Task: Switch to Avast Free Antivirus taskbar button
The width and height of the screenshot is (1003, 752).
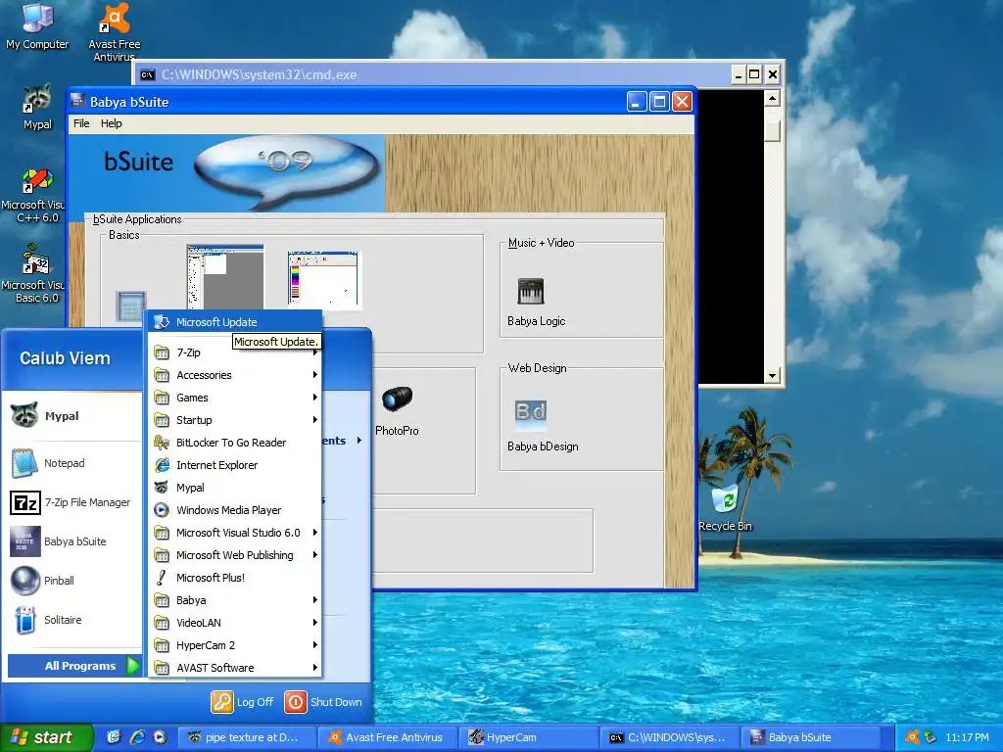Action: tap(387, 737)
